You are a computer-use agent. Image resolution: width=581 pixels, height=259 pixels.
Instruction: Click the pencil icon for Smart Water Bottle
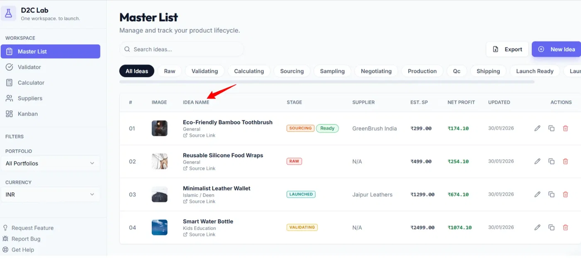(537, 228)
